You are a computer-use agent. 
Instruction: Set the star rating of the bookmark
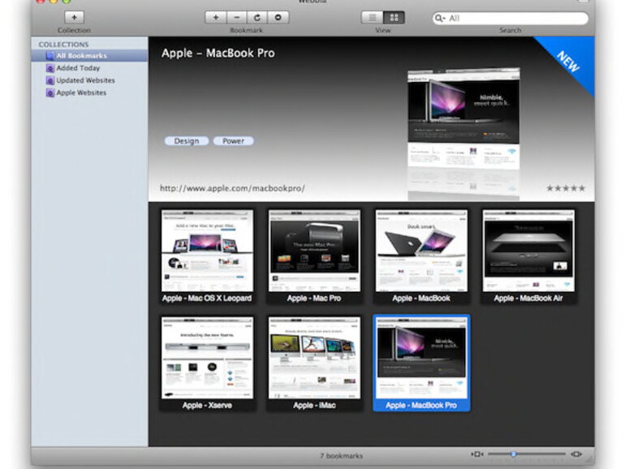pos(566,188)
